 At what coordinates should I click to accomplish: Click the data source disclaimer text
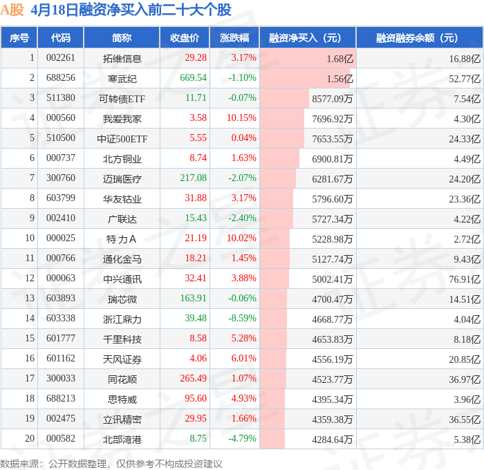point(111,464)
